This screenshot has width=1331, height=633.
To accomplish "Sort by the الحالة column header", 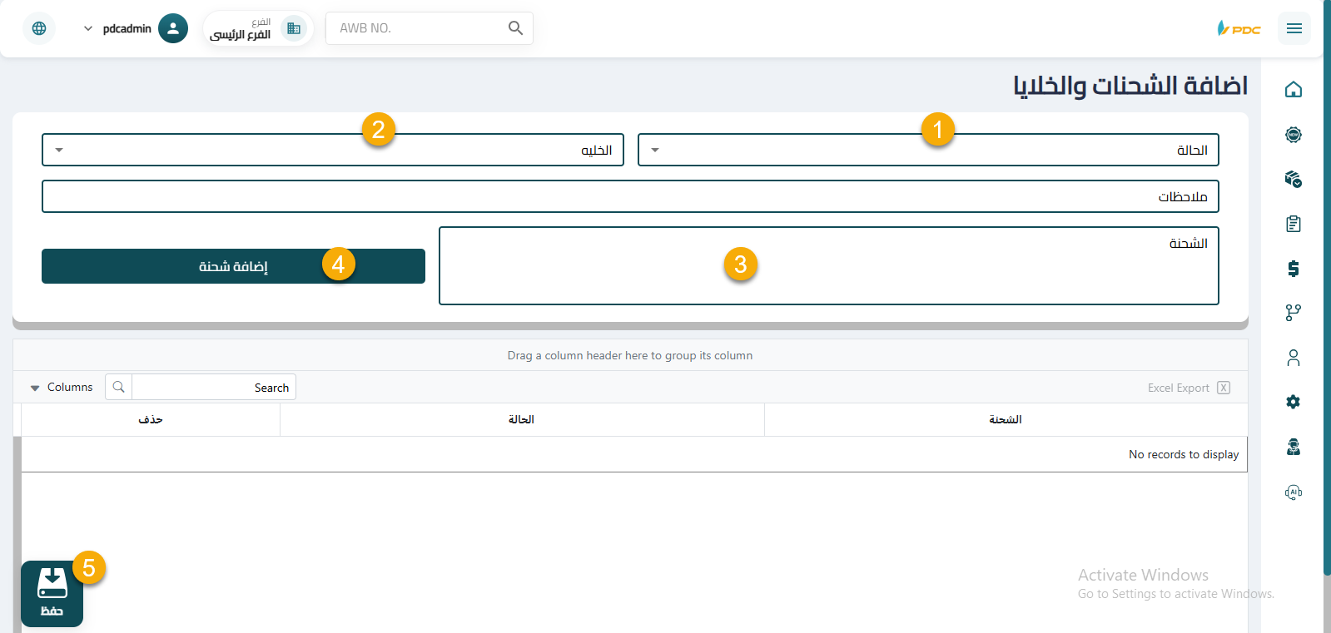I will [522, 419].
